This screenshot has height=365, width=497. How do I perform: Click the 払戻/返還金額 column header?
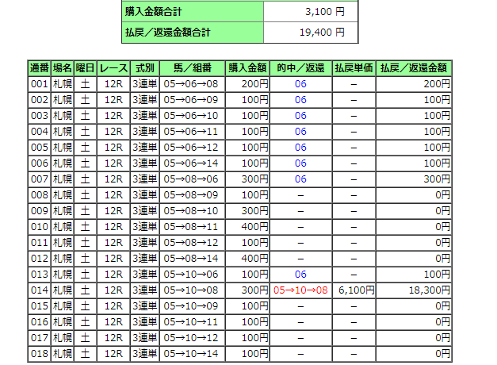415,67
